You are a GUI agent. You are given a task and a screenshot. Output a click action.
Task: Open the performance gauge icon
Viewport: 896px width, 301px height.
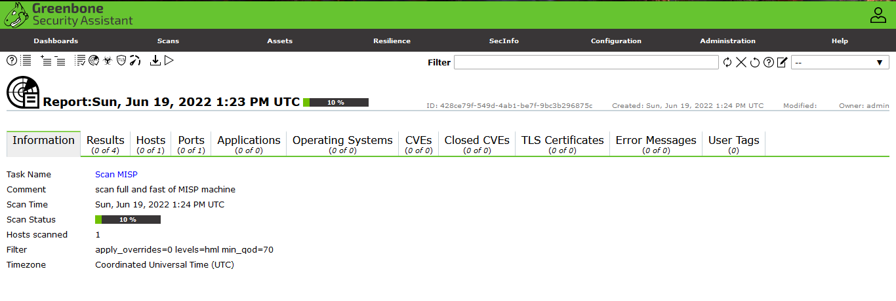135,60
